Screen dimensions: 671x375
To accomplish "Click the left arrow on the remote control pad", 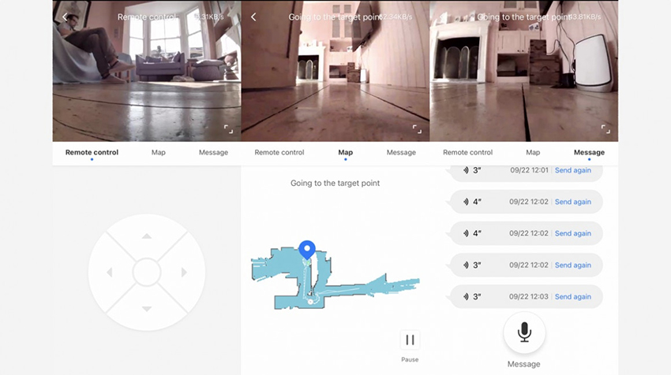I will [x=110, y=272].
